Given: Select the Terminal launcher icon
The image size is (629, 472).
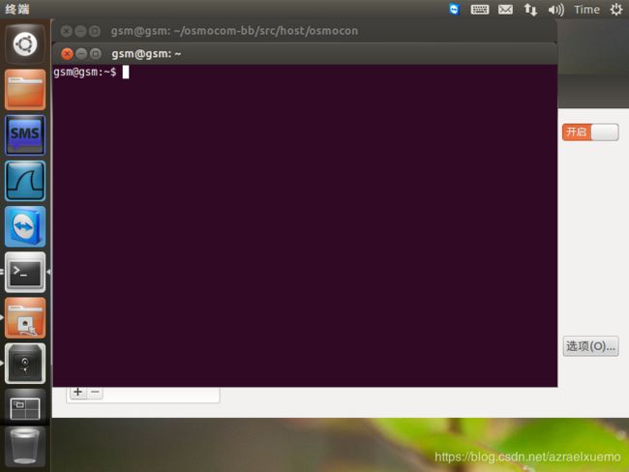Looking at the screenshot, I should point(25,273).
